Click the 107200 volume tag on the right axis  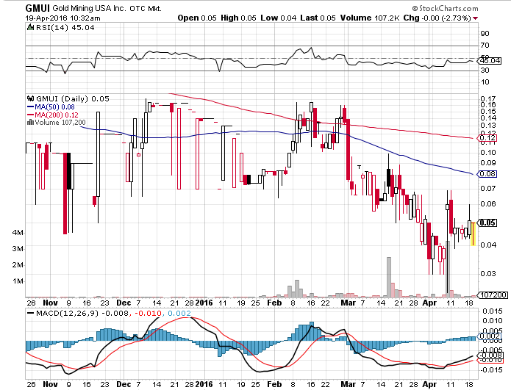(493, 295)
